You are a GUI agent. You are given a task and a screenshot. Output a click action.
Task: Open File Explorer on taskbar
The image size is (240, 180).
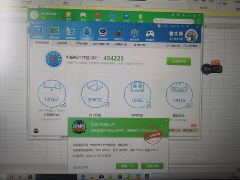pos(92,177)
